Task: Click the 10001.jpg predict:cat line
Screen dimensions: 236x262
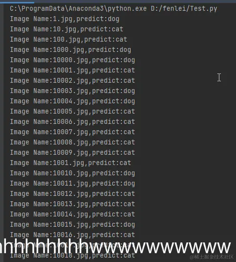Action: 72,71
